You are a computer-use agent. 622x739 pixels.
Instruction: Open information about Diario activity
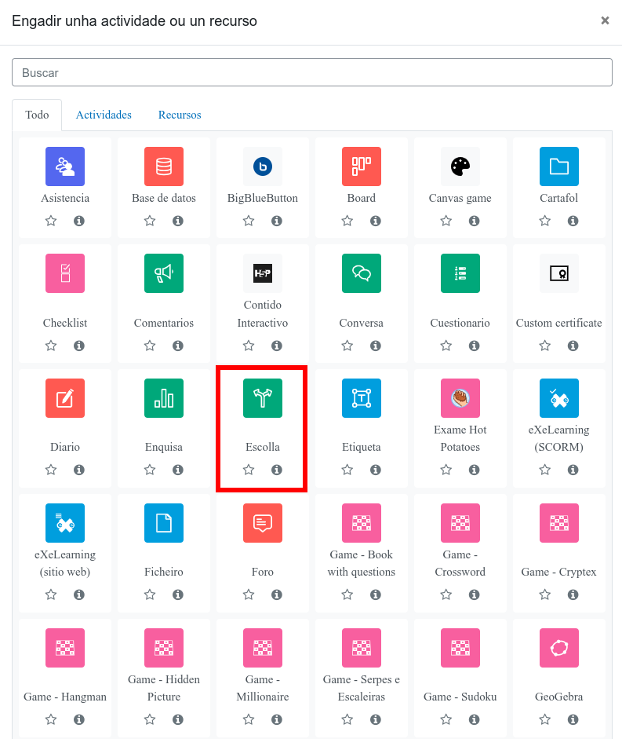(79, 470)
